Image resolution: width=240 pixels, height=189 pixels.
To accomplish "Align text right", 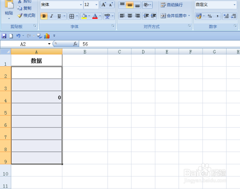I will coord(137,16).
